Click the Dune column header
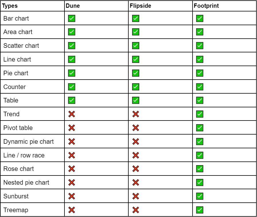 (x=71, y=6)
